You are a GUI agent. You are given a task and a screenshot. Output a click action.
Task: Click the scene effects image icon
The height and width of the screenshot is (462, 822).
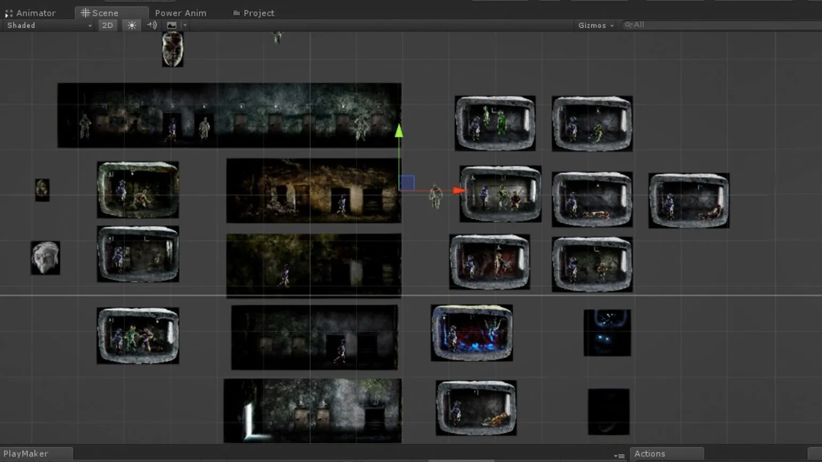tap(171, 25)
